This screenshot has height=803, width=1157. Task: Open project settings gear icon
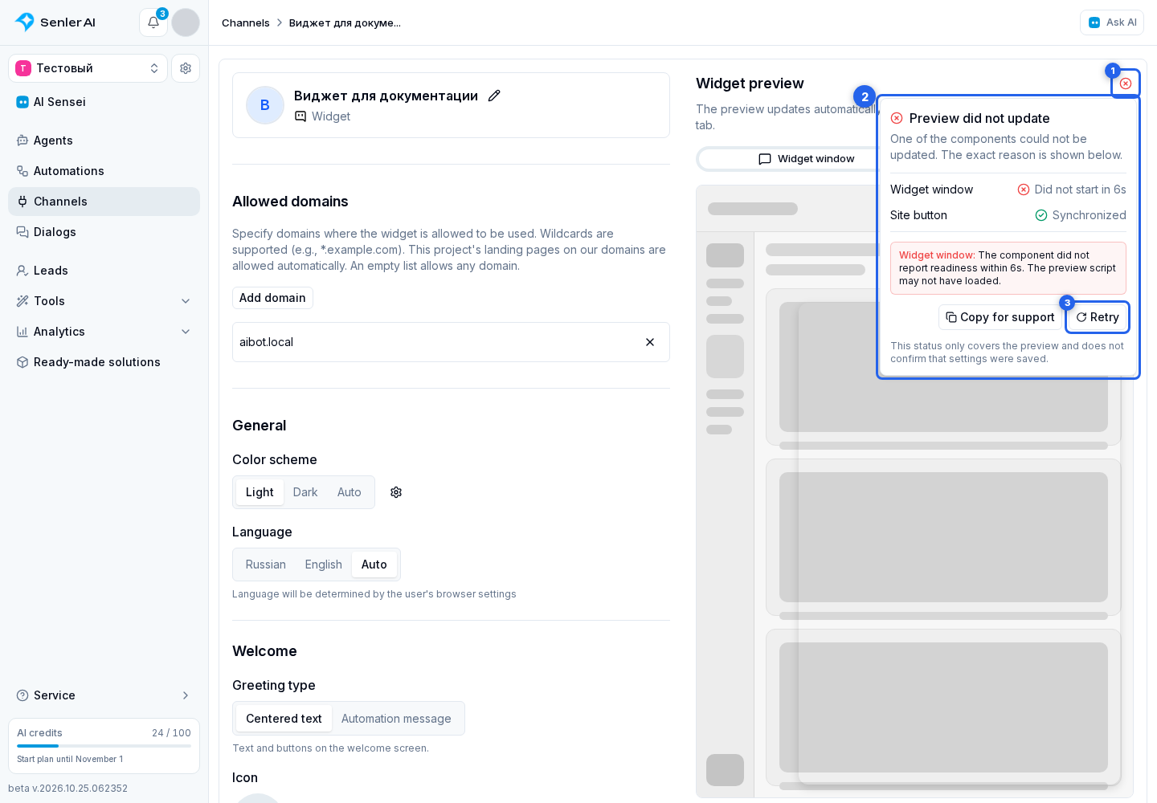pos(186,68)
